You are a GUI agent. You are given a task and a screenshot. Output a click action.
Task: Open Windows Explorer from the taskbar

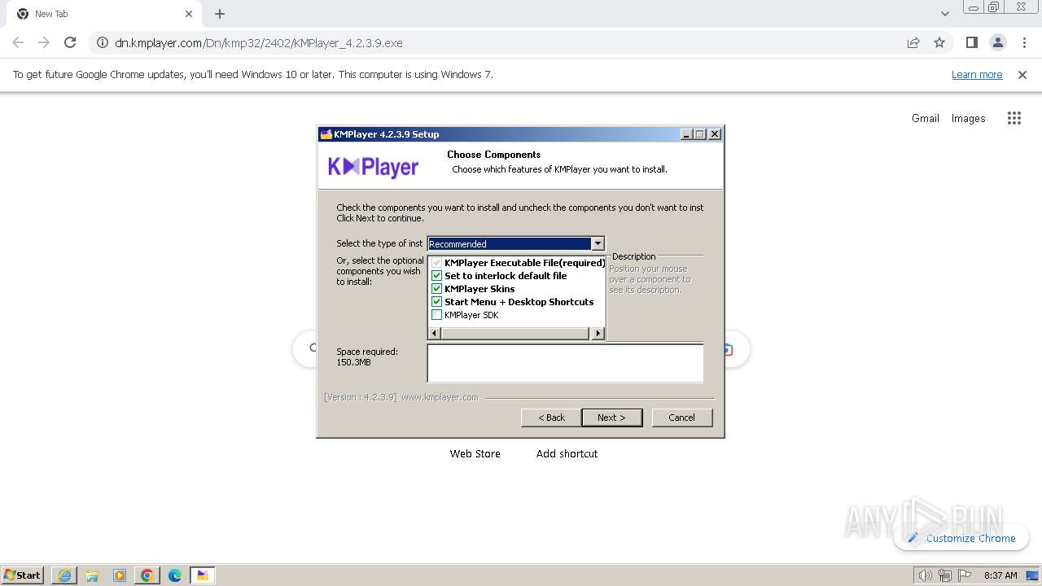[x=92, y=575]
